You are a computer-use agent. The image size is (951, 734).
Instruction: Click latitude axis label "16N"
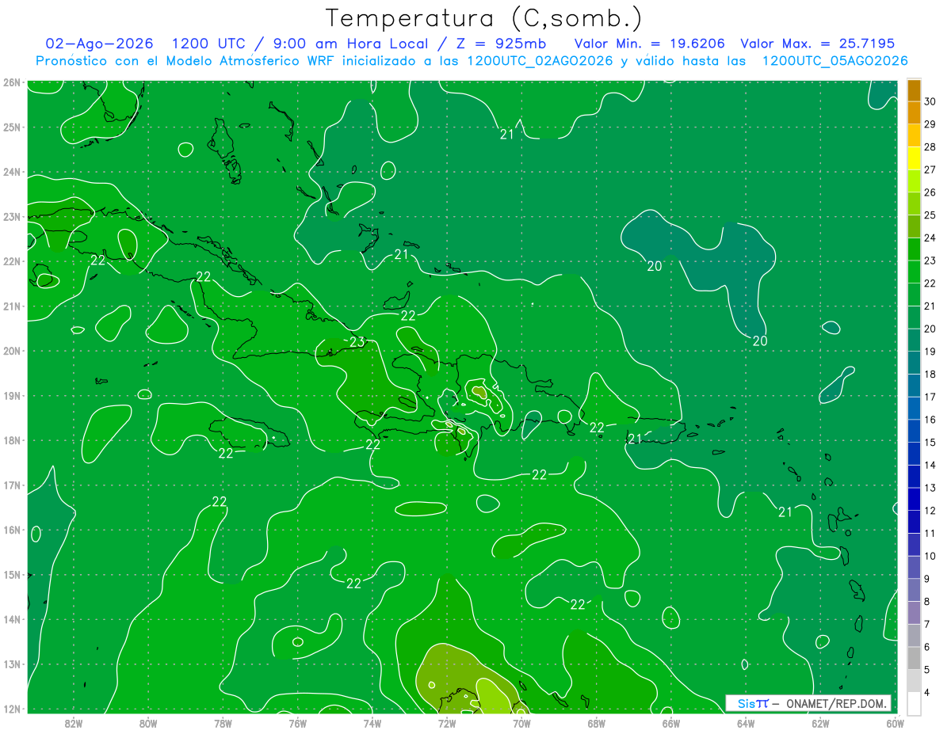[11, 530]
